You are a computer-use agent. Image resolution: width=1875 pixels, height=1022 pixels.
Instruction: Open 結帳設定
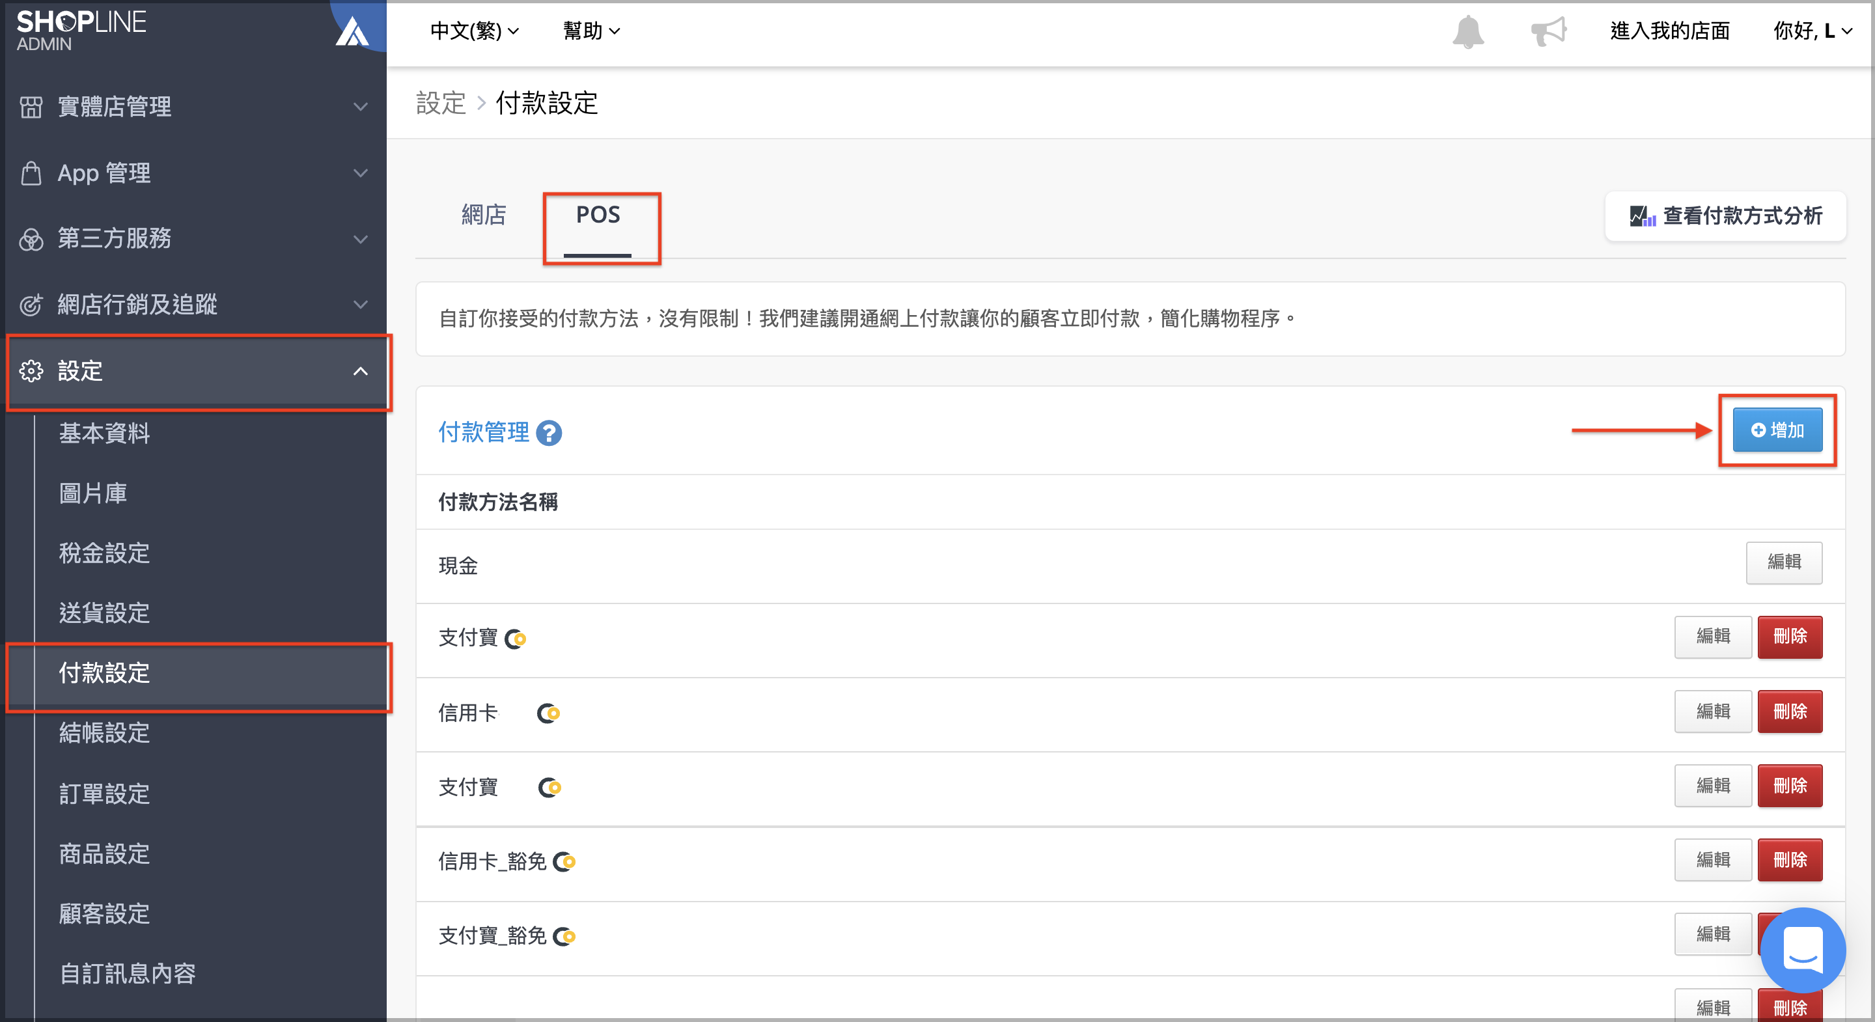tap(104, 732)
